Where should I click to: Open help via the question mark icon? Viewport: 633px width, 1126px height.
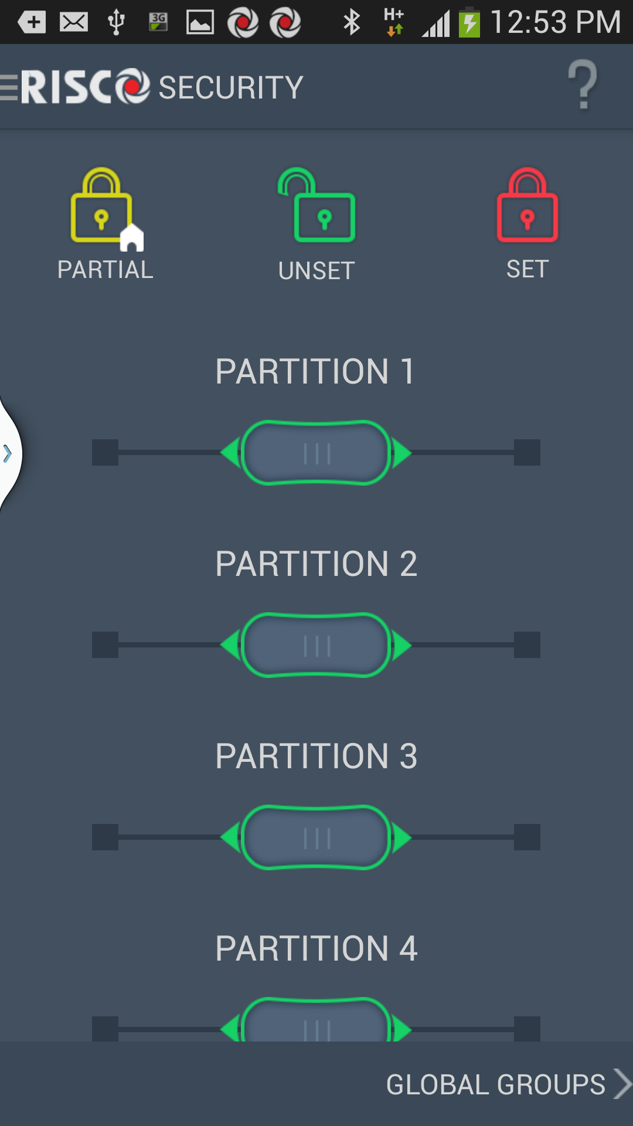pos(583,85)
